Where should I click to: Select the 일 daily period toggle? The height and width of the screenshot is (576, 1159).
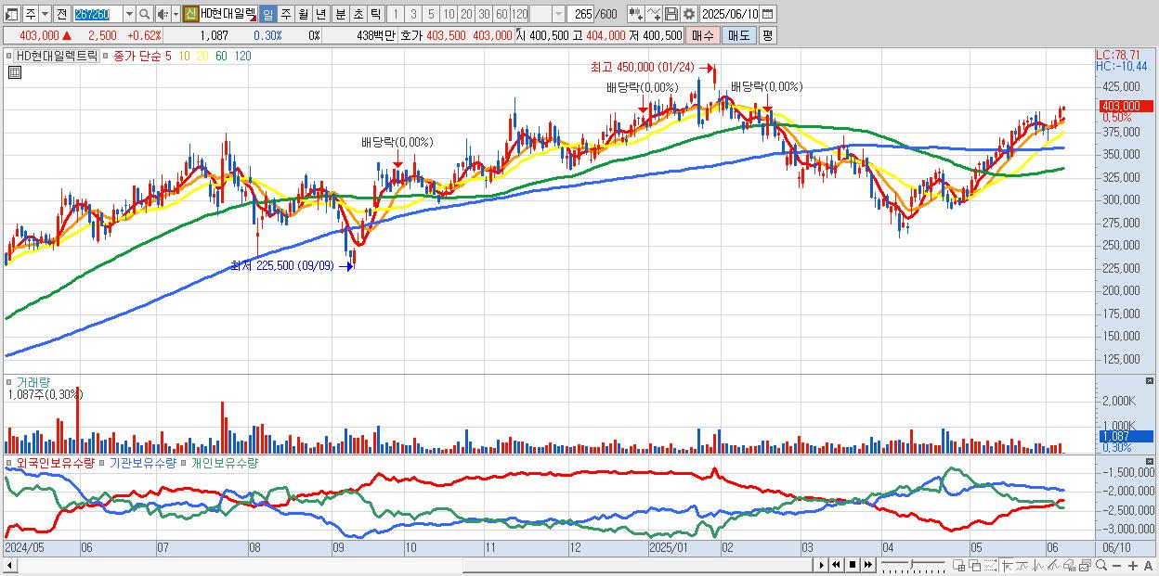coord(267,14)
